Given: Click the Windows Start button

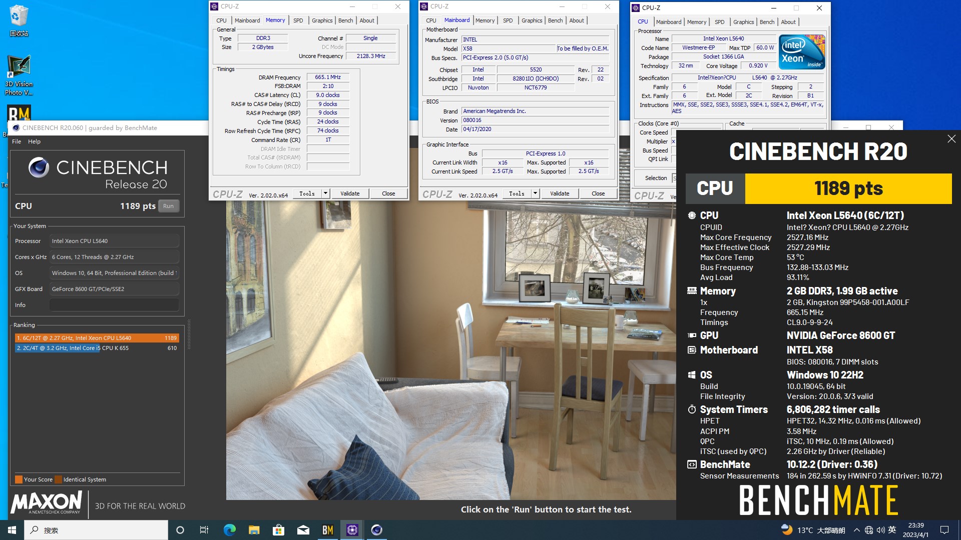Looking at the screenshot, I should 12,530.
